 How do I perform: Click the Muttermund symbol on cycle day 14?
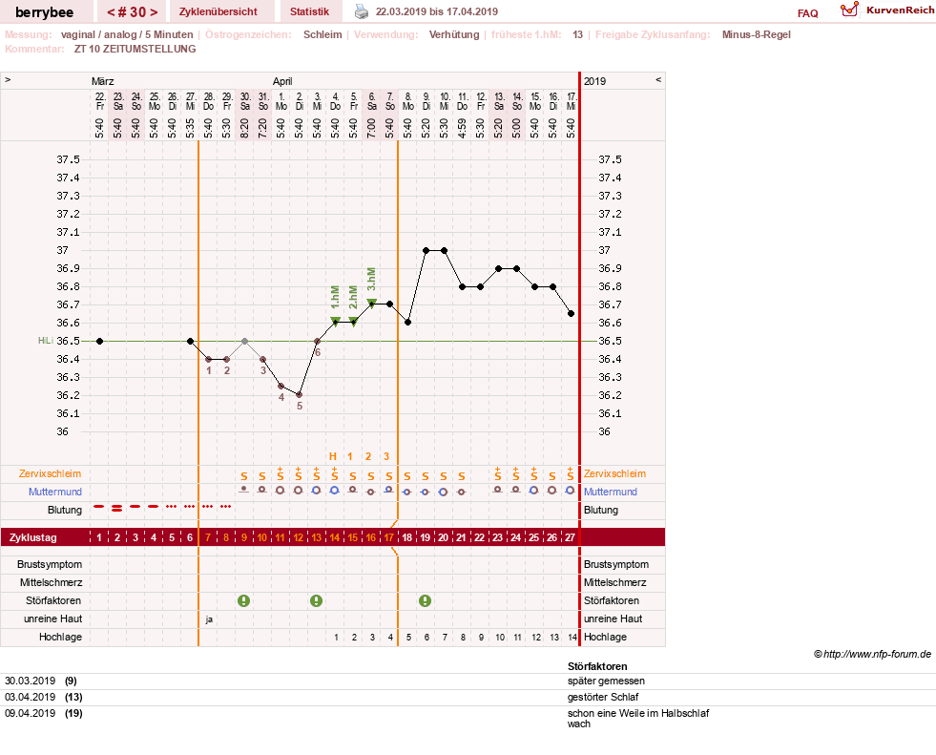335,491
